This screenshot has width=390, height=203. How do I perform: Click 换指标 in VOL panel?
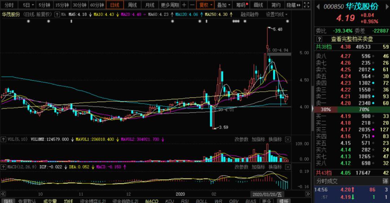[275, 140]
